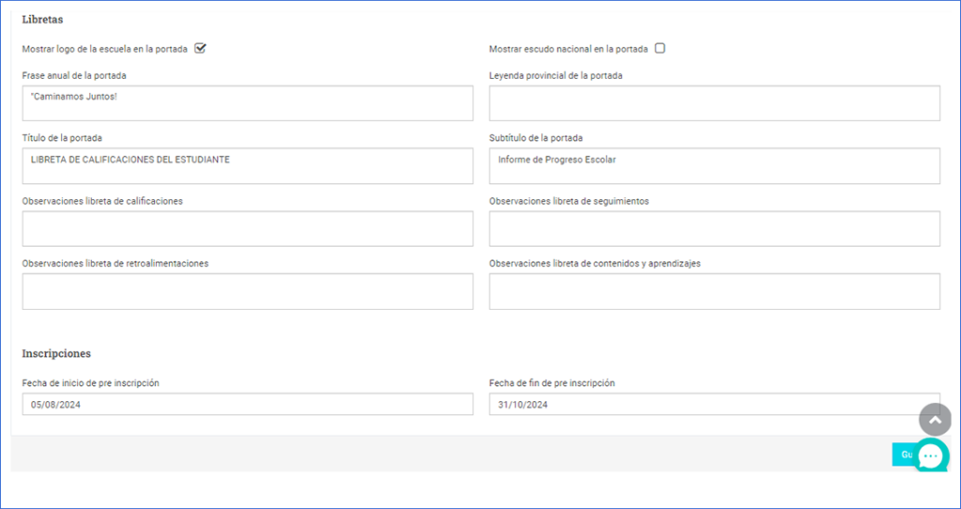The image size is (961, 509).
Task: Select the Título de la portada text box
Action: (248, 166)
